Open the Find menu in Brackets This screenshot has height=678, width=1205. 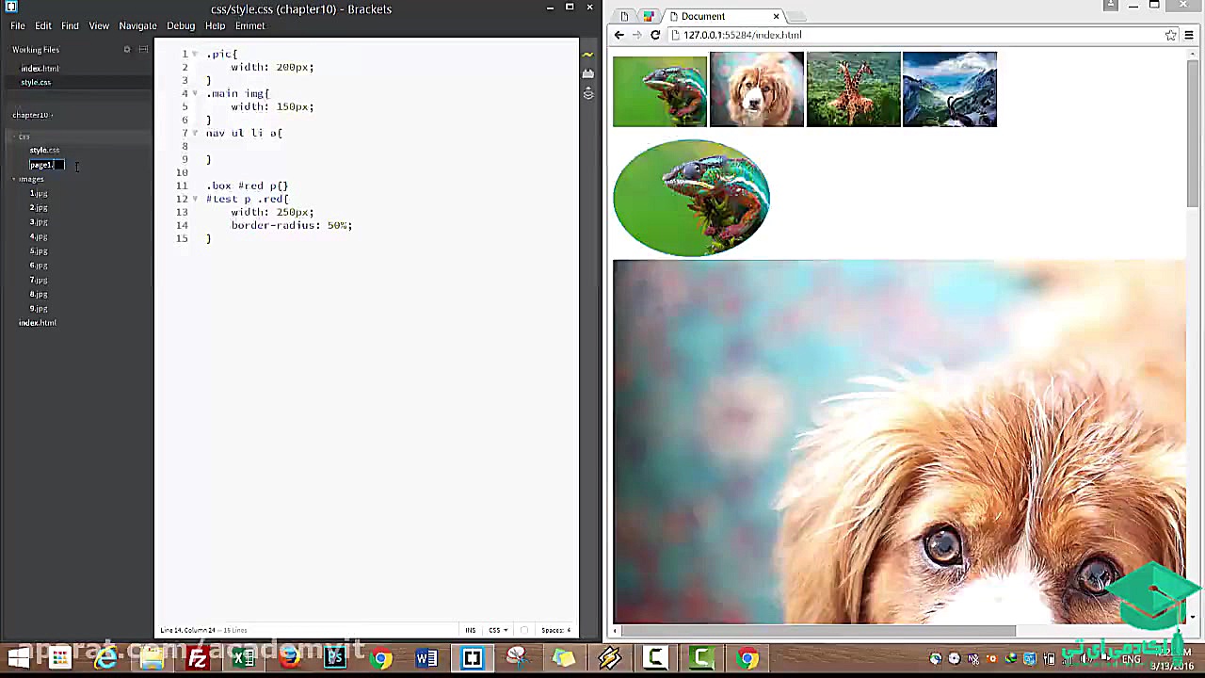click(x=70, y=25)
